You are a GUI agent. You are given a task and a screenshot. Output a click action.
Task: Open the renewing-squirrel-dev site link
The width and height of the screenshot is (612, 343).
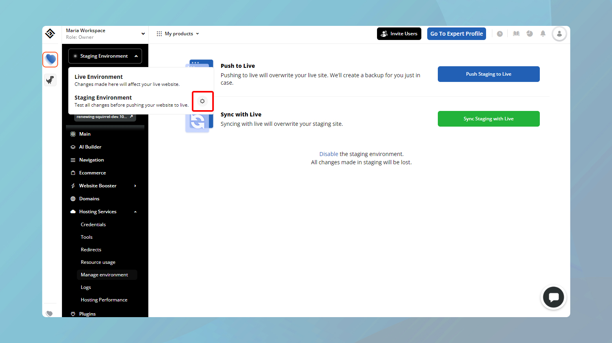(x=105, y=116)
